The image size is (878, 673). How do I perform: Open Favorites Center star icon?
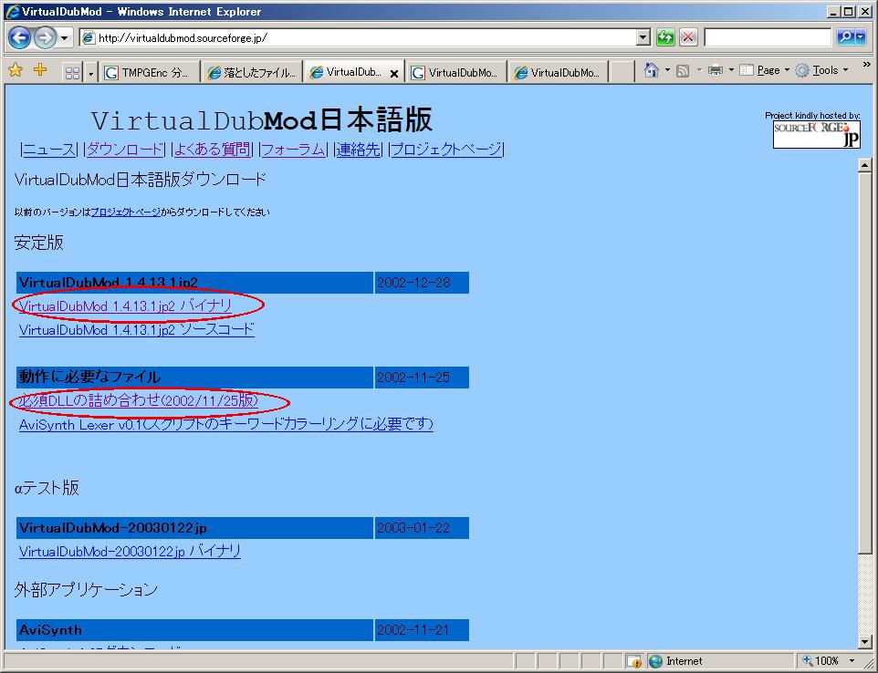coord(16,70)
